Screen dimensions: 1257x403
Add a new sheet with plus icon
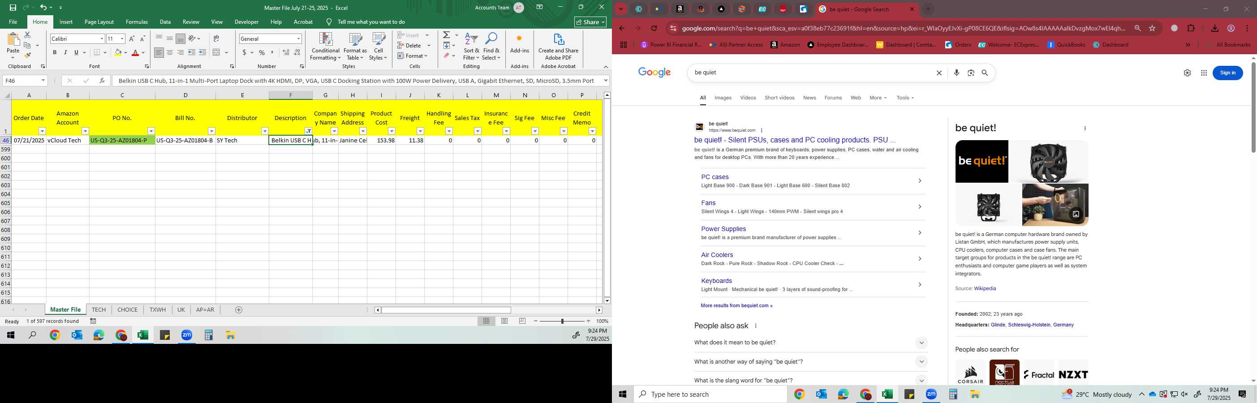[x=239, y=310]
